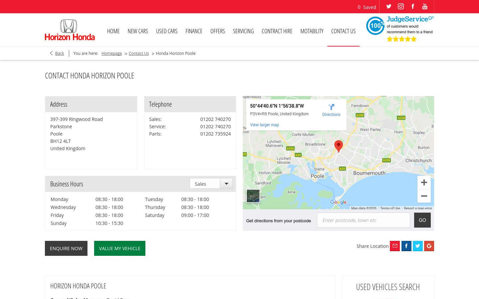Click the 397-399 Ringwood Road address line

click(x=77, y=119)
